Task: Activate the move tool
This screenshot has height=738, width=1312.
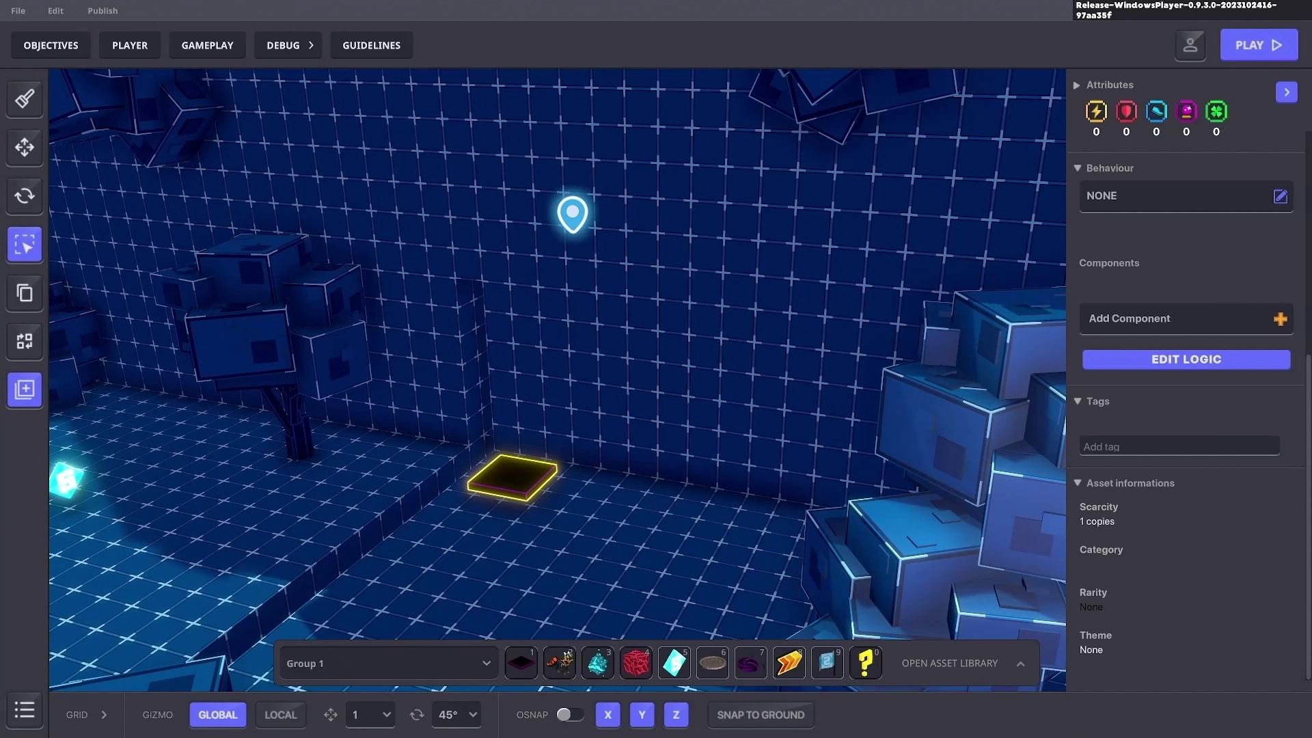Action: 25,147
